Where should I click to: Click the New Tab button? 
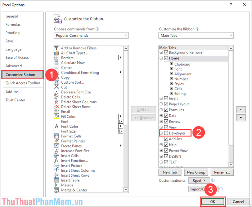(170, 172)
